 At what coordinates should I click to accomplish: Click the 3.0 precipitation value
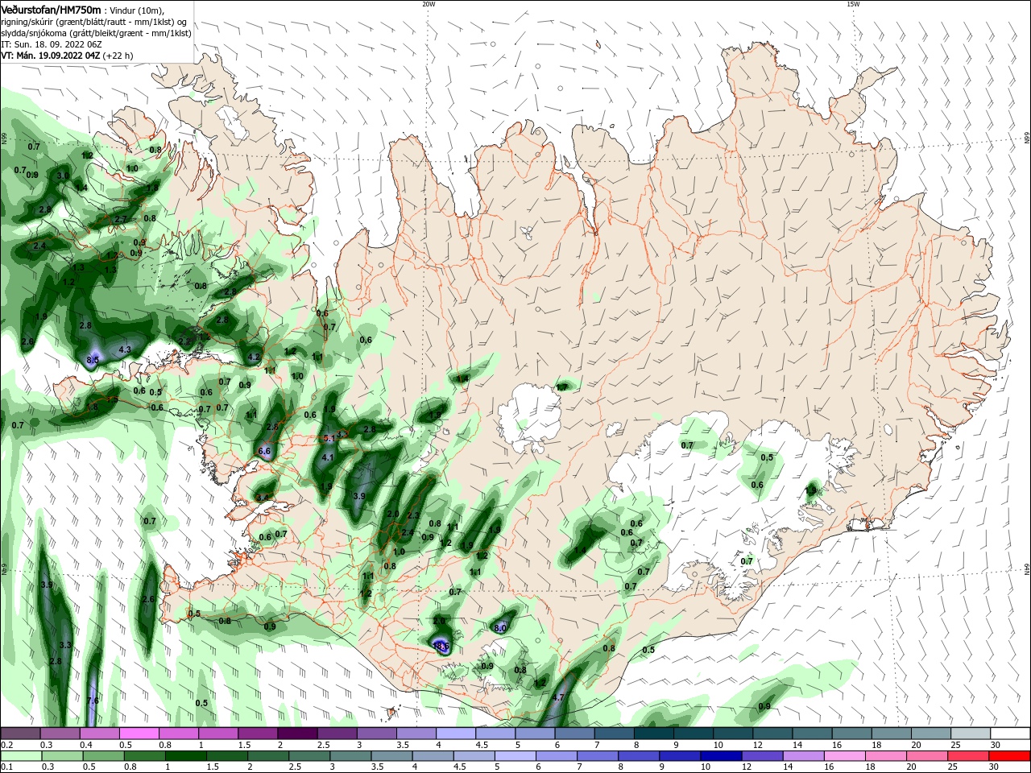62,175
